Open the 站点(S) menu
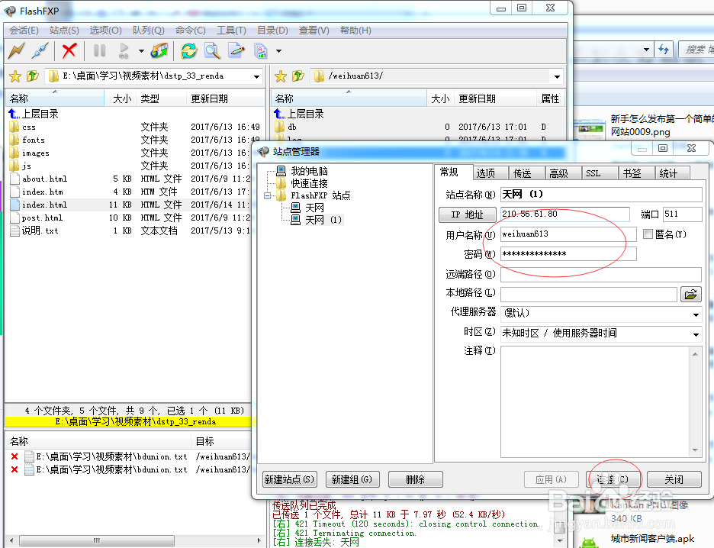The image size is (714, 548). click(x=64, y=31)
